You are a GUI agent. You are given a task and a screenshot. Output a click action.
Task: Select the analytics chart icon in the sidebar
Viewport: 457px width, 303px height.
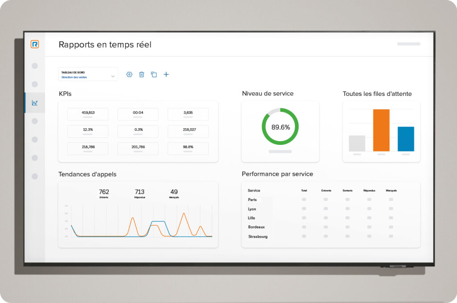35,103
